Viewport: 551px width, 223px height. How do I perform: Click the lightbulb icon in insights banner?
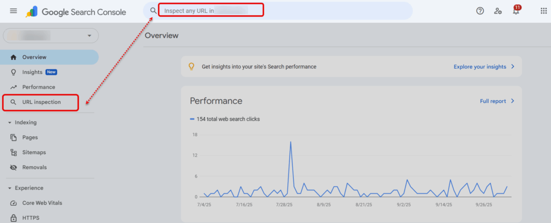pyautogui.click(x=190, y=67)
